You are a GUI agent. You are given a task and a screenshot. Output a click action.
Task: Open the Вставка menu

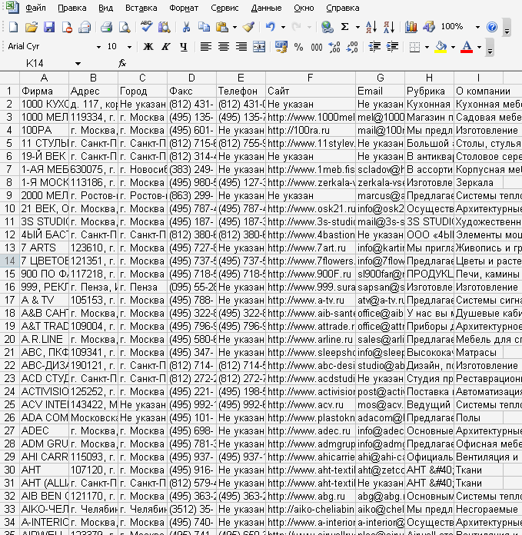click(x=141, y=8)
